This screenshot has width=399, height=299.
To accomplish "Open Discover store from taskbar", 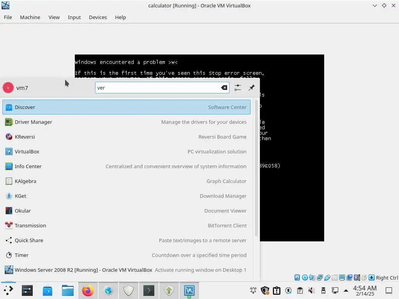I will 48,290.
